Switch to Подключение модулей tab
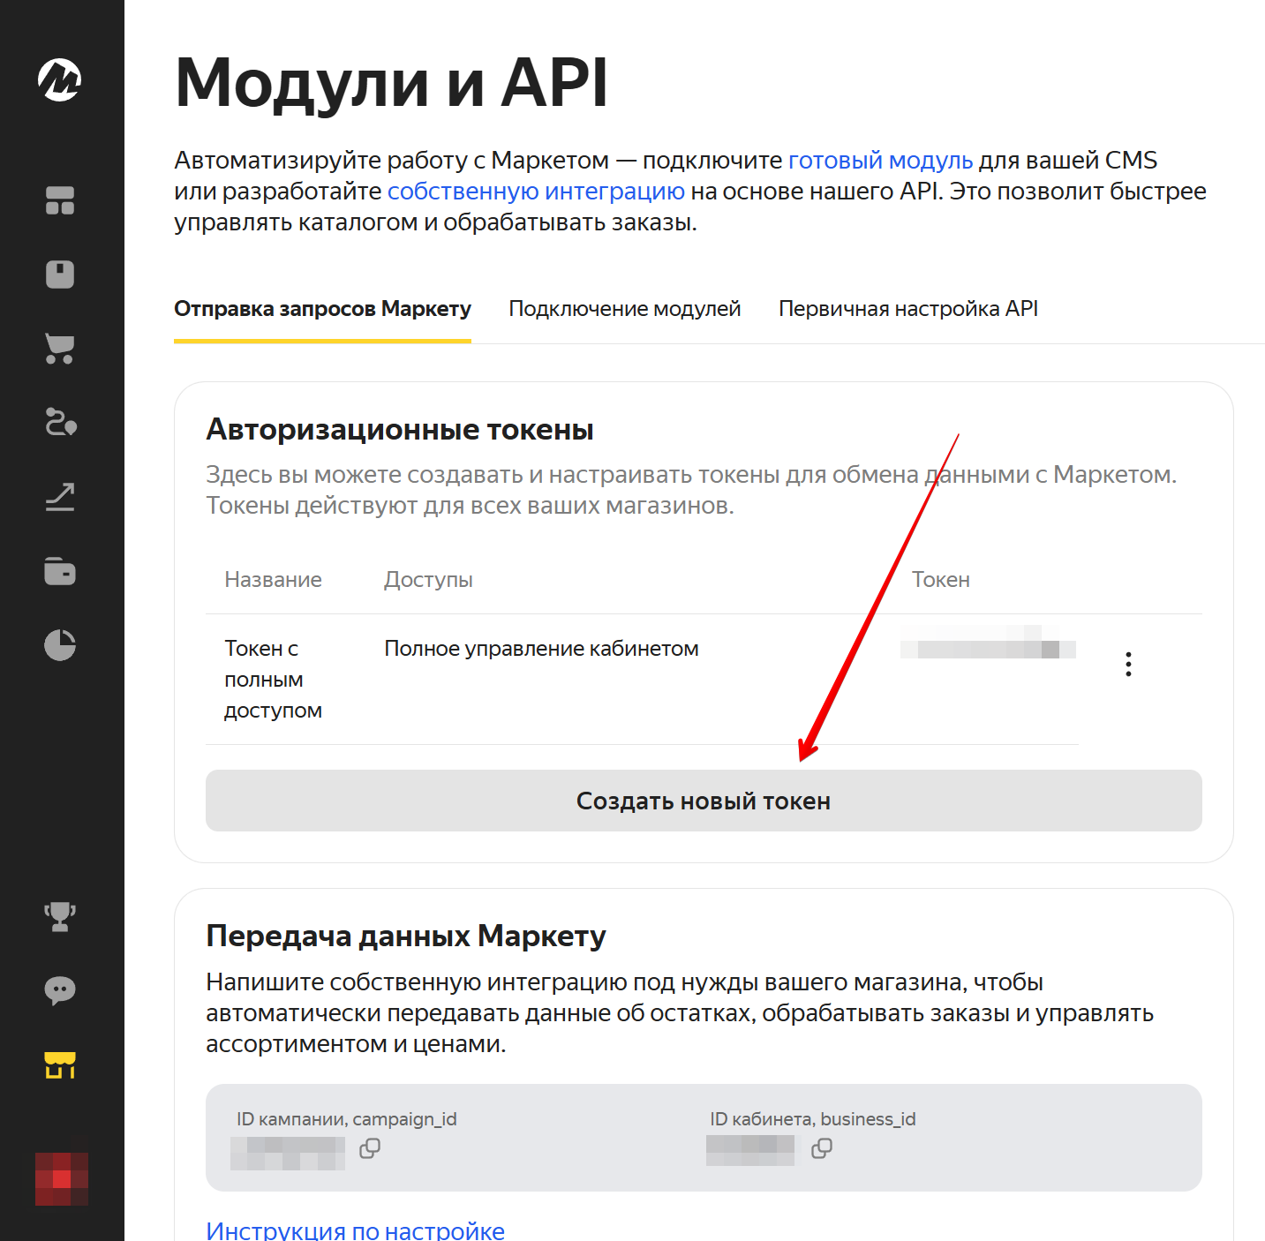The width and height of the screenshot is (1265, 1241). (625, 309)
